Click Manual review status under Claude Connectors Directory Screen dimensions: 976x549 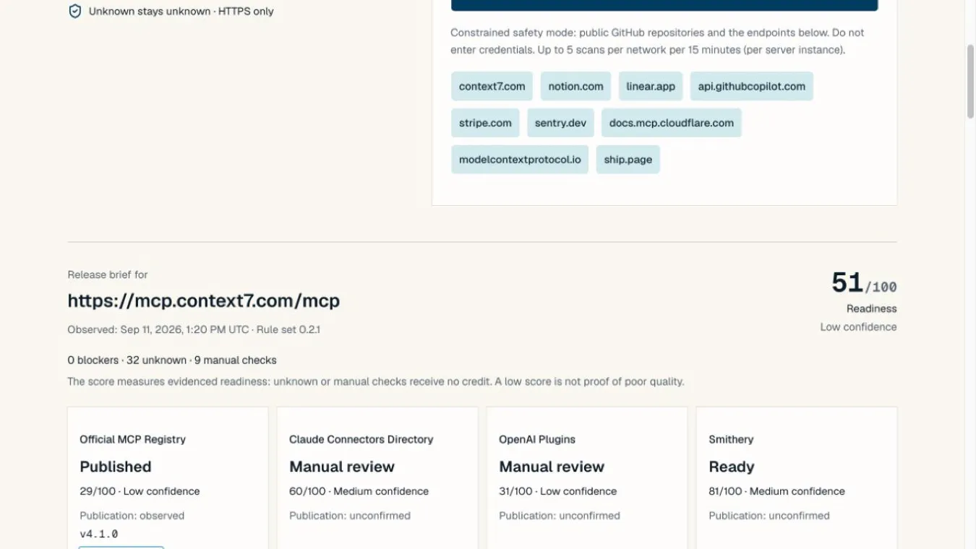[342, 467]
